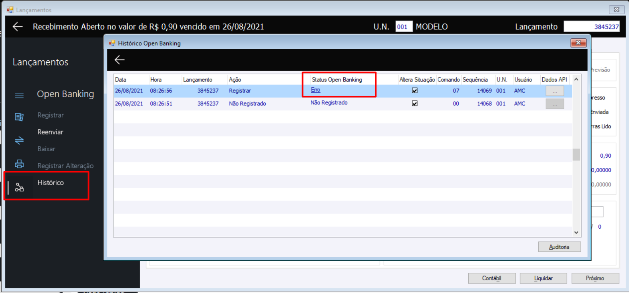Viewport: 629px width, 293px height.
Task: Toggle Altera Situação checkbox in Registrar row
Action: pos(415,91)
